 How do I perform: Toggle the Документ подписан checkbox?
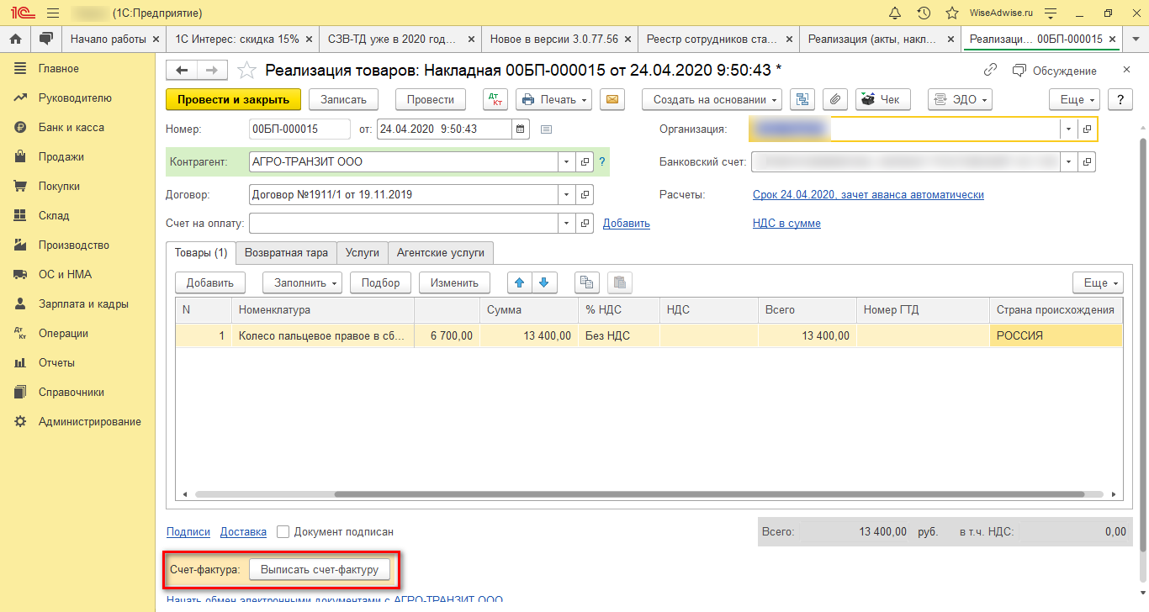[283, 531]
